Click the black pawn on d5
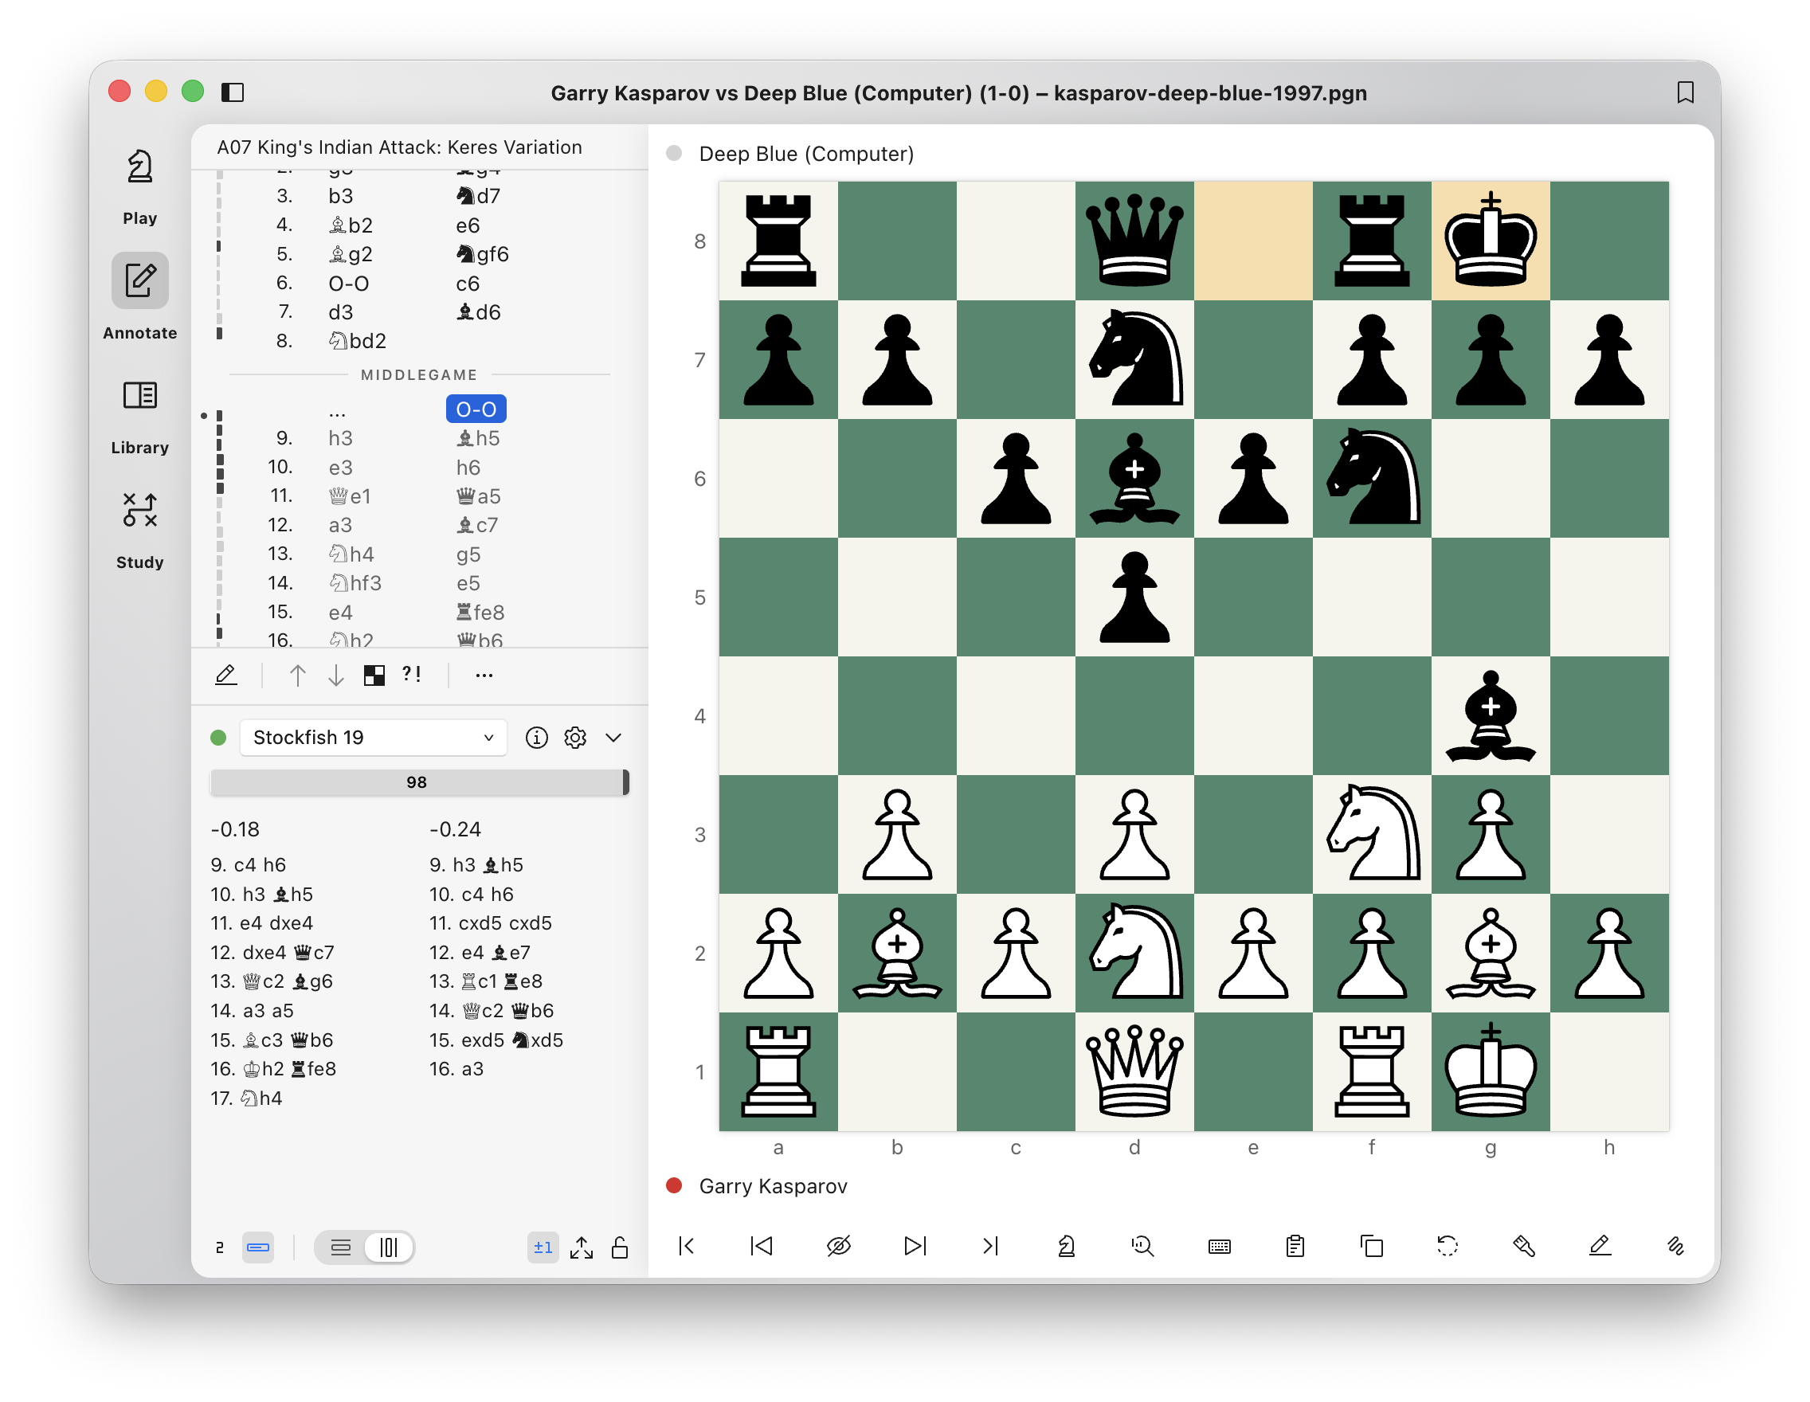 click(x=1134, y=597)
